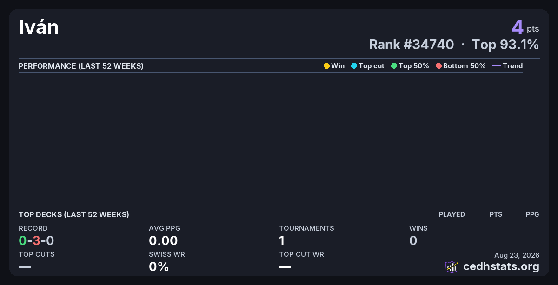Viewport: 558px width, 285px height.
Task: Click the Aug 23, 2026 date
Action: pos(517,255)
